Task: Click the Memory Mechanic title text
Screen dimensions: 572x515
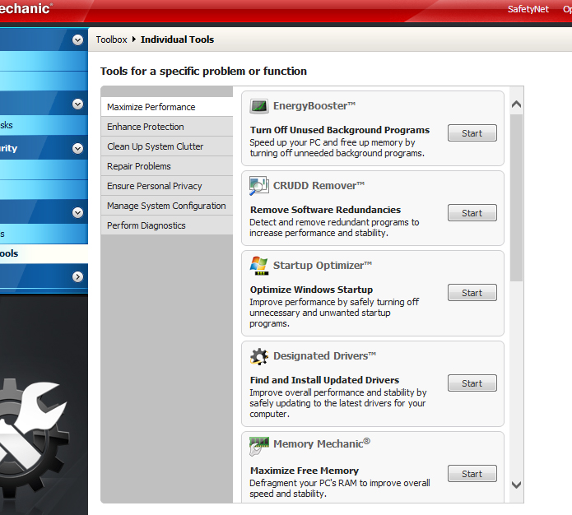Action: point(322,443)
